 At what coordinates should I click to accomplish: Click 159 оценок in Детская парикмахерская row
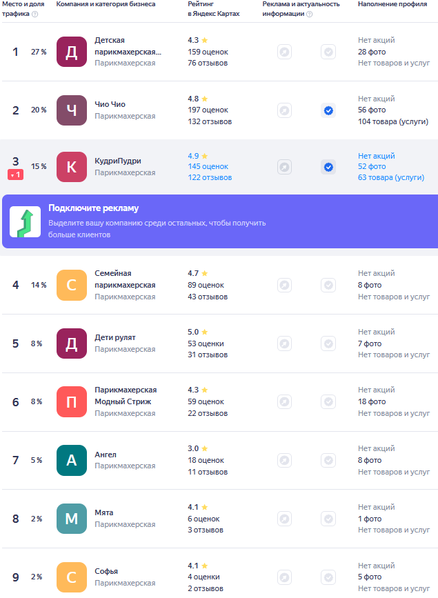point(208,52)
